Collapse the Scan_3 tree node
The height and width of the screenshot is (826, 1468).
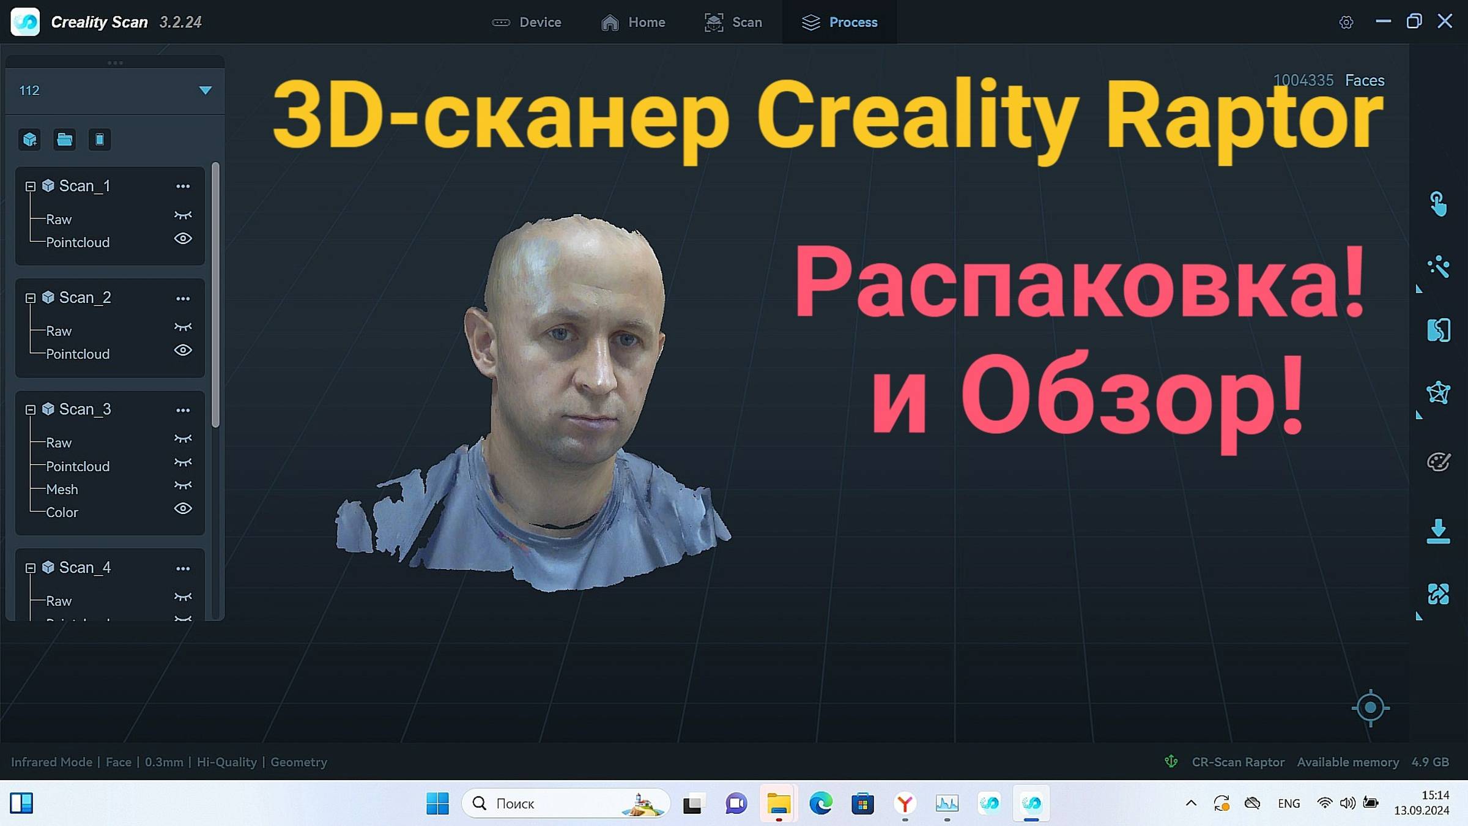[31, 409]
